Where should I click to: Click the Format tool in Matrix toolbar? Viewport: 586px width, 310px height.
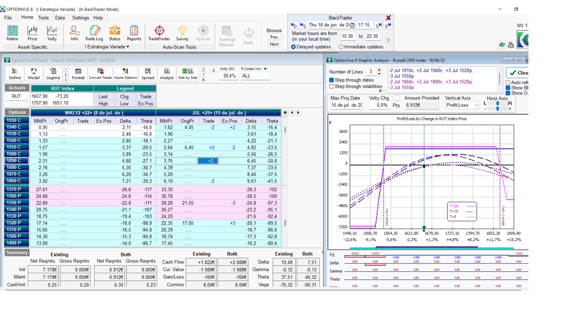tap(78, 74)
